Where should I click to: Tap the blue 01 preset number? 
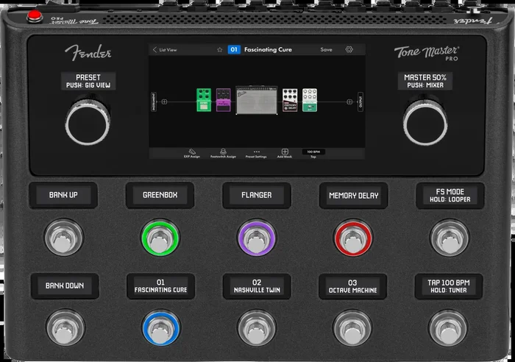234,49
